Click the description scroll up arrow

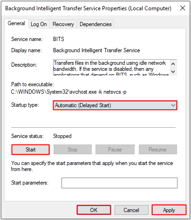coord(173,64)
